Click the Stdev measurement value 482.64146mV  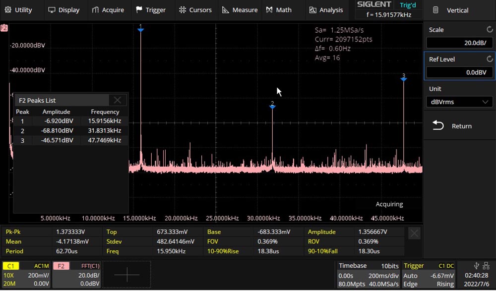pos(176,241)
